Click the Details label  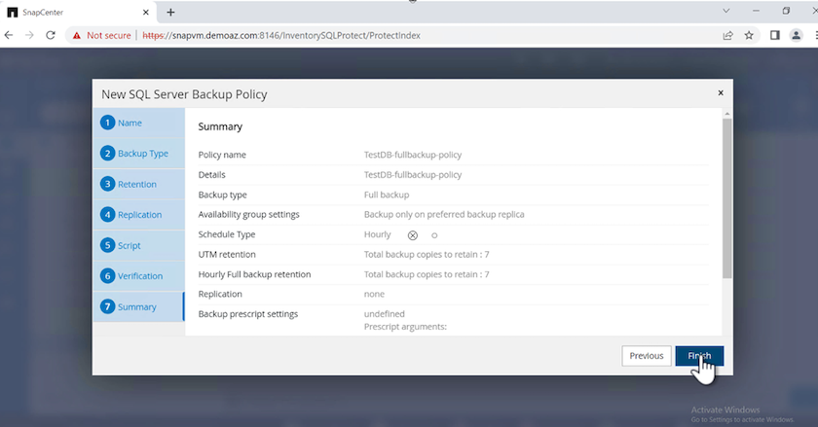click(212, 175)
